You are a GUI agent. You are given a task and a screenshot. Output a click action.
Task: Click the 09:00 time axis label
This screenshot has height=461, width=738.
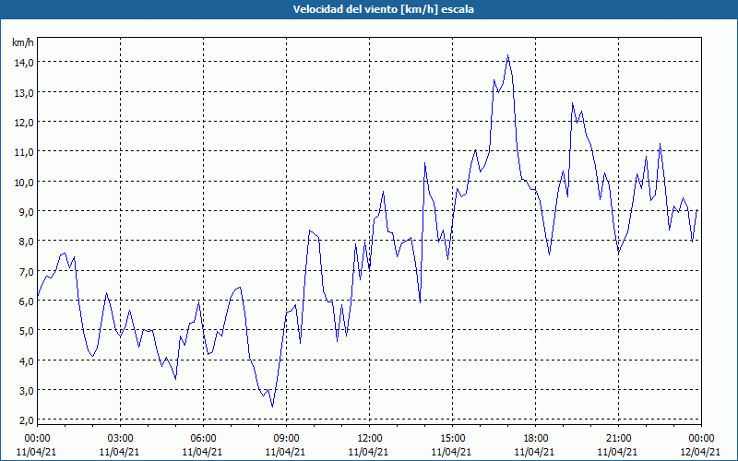coord(286,439)
